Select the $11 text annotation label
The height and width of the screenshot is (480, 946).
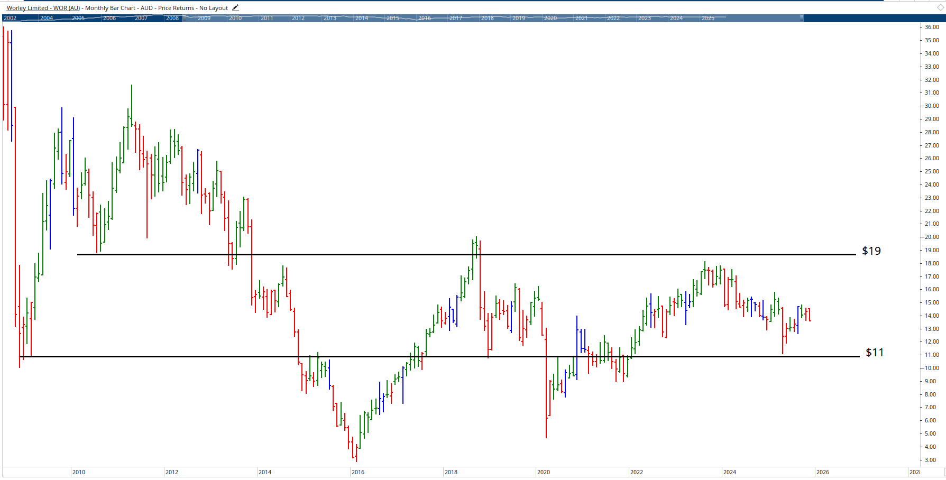(x=874, y=353)
